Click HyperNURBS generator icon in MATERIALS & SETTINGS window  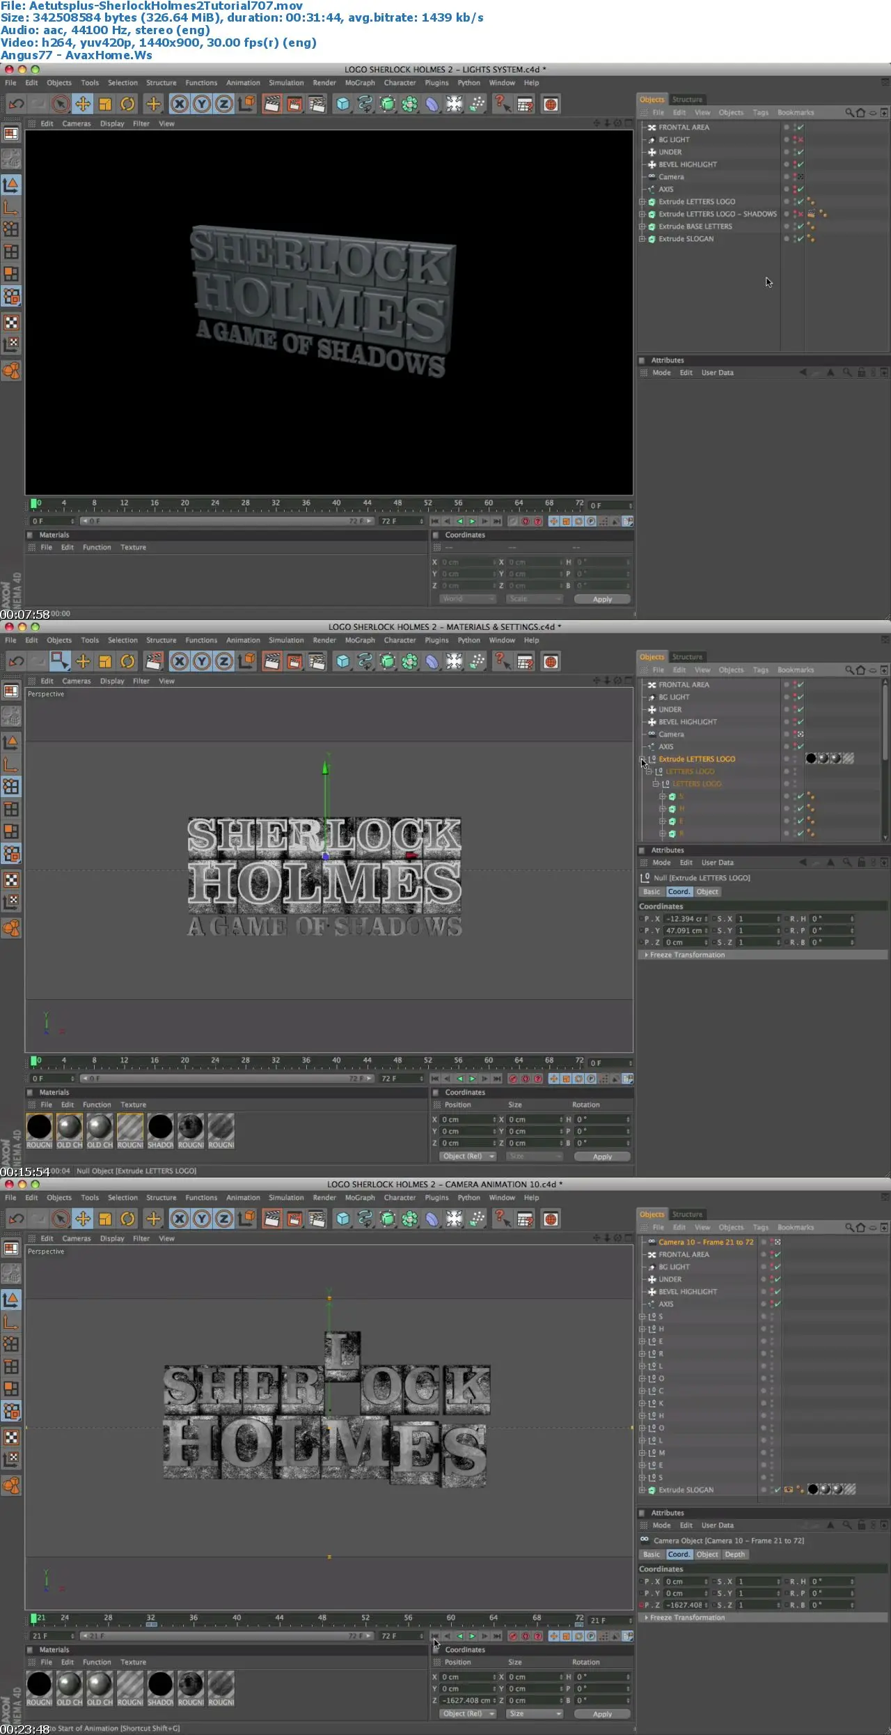(x=387, y=661)
